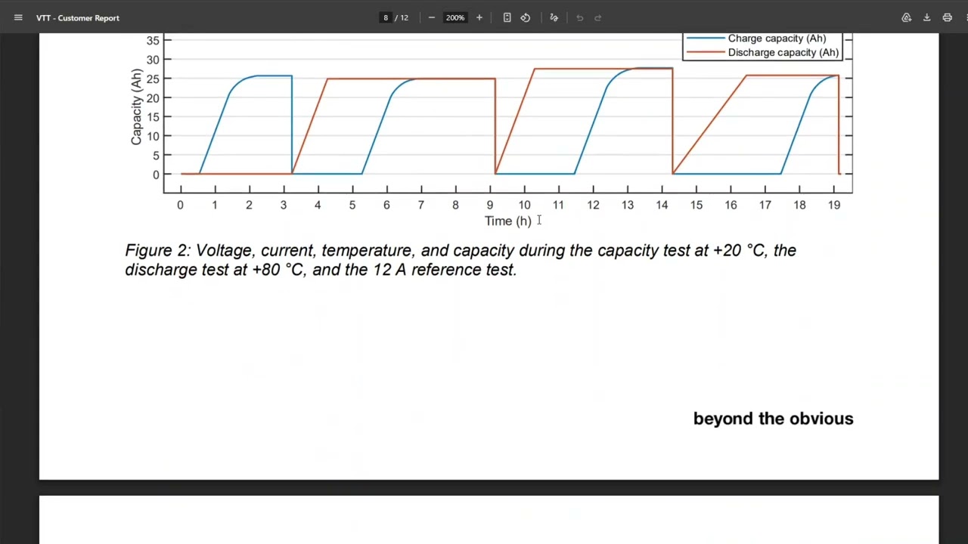This screenshot has width=968, height=544.
Task: Click the VTT - Customer Report title
Action: click(x=78, y=17)
